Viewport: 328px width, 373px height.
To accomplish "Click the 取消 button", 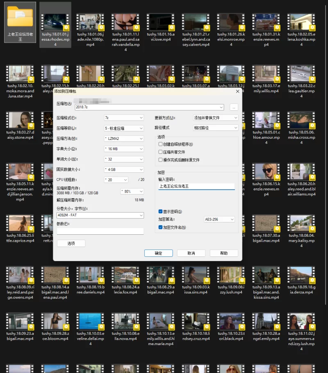I will [191, 253].
